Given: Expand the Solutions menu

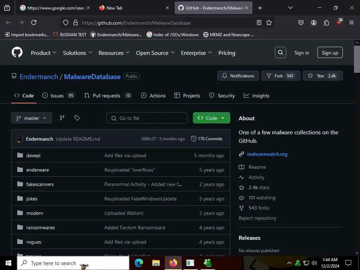Looking at the screenshot, I should [x=78, y=53].
